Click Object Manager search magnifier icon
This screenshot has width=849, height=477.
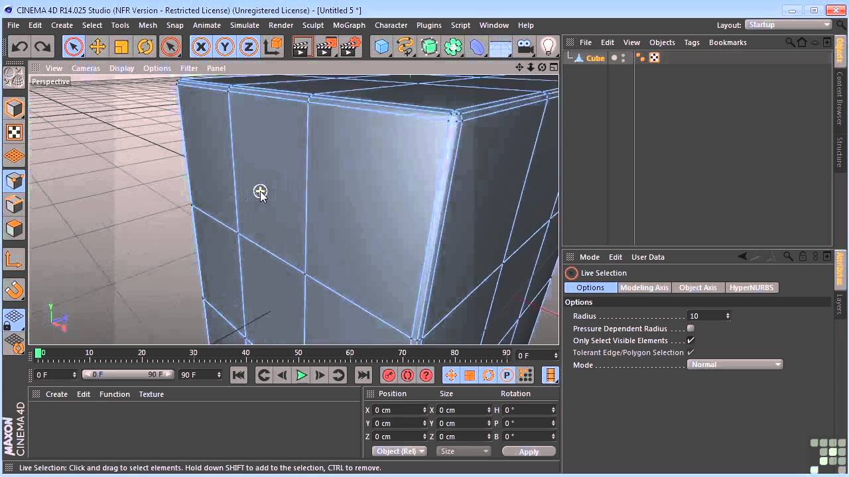790,42
